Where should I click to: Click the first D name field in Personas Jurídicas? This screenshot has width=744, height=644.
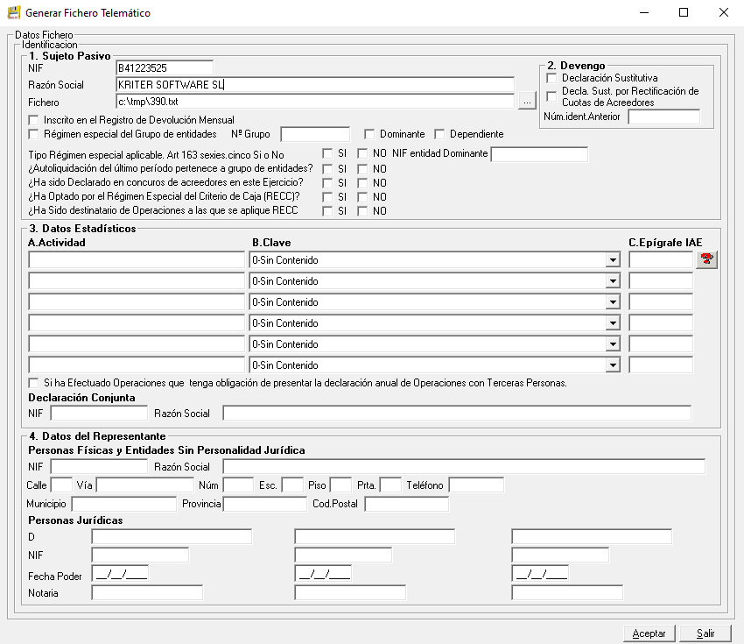pos(172,536)
